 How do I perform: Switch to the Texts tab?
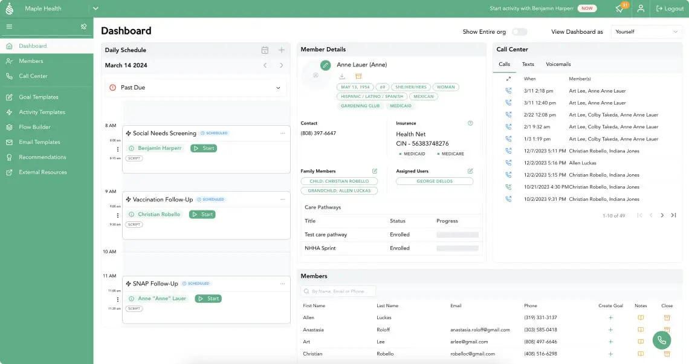(528, 64)
